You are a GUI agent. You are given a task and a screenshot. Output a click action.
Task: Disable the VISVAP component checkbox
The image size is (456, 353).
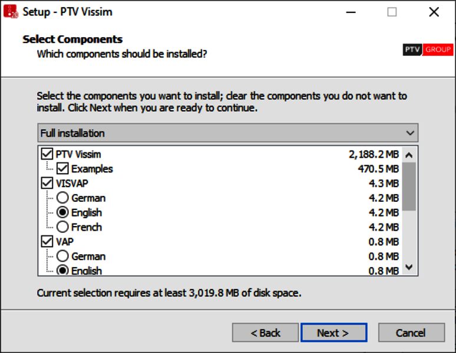[47, 184]
